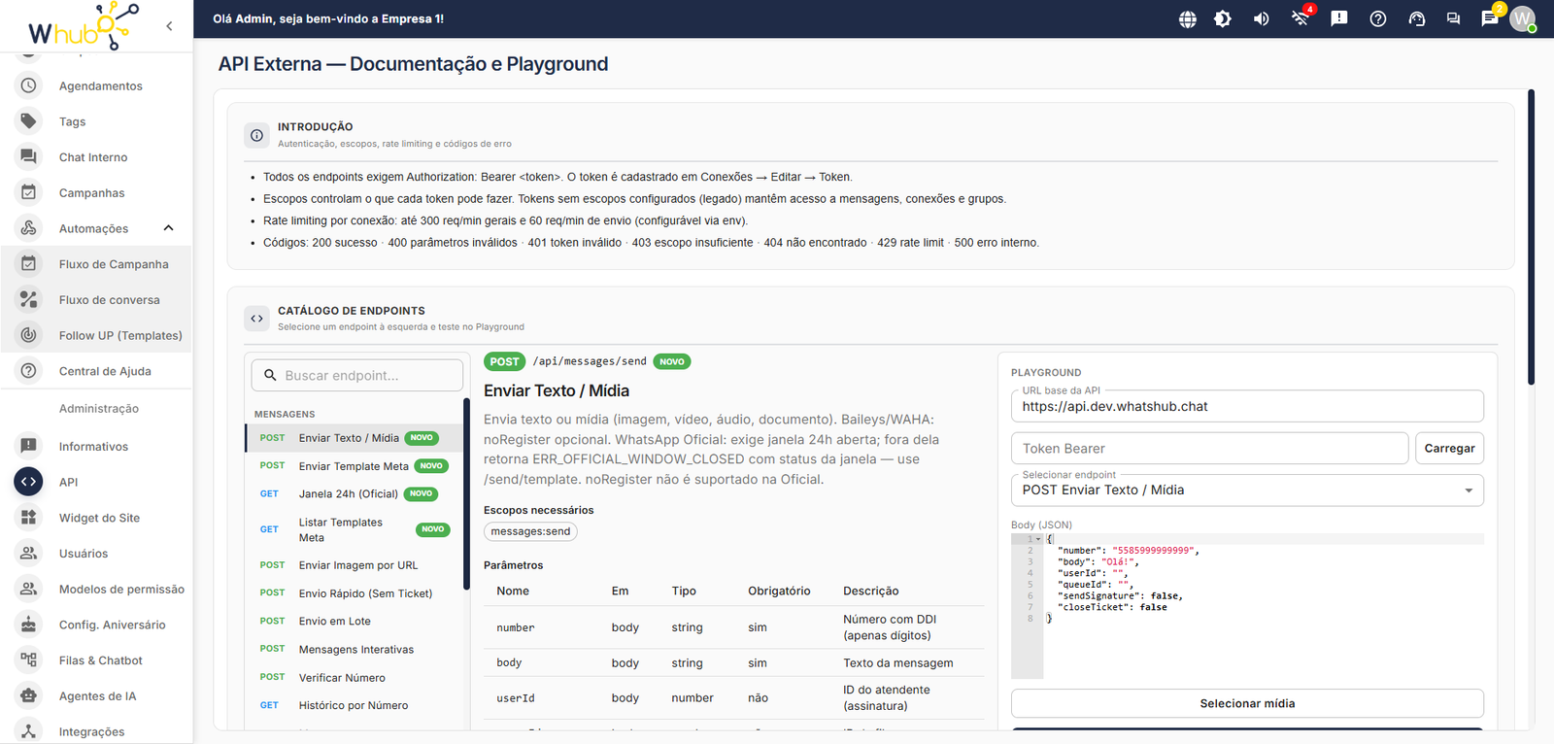Collapse the JSON body fold arrow on line 1
1554x744 pixels.
point(1038,539)
